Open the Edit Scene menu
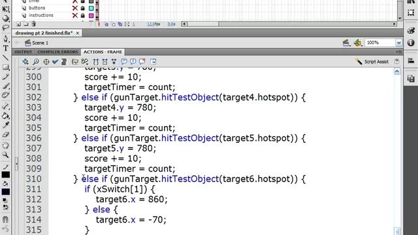The height and width of the screenshot is (235, 418). (x=346, y=42)
